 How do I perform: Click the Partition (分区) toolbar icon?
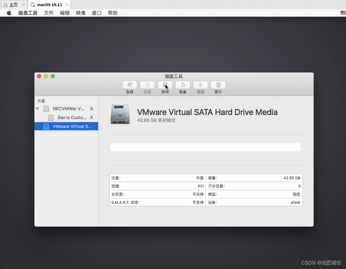[x=147, y=85]
